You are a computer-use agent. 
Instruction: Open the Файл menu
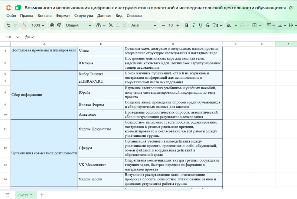[x=11, y=16]
